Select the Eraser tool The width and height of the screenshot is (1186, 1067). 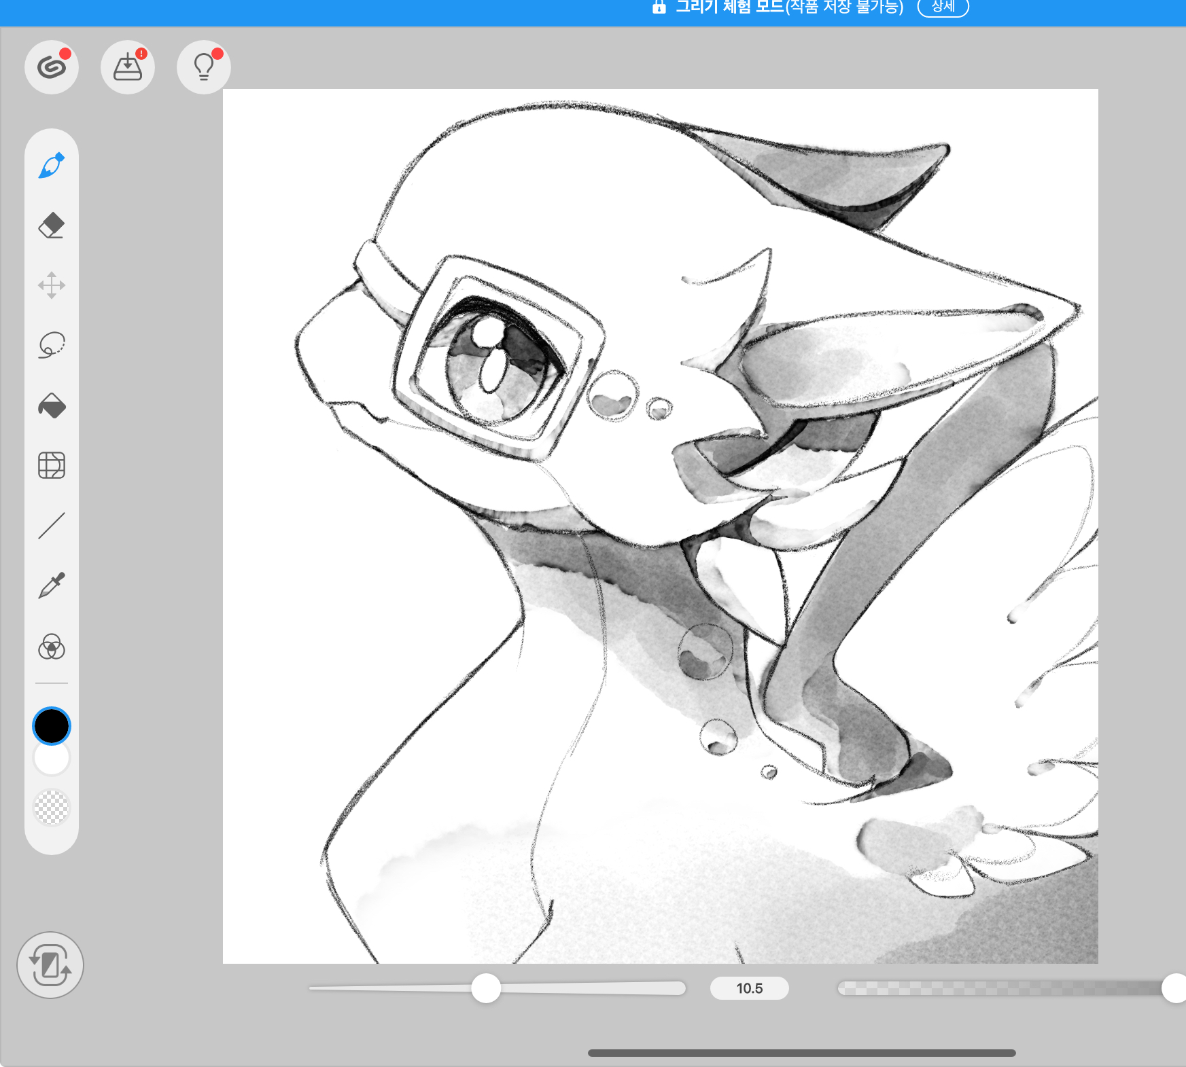(x=52, y=225)
